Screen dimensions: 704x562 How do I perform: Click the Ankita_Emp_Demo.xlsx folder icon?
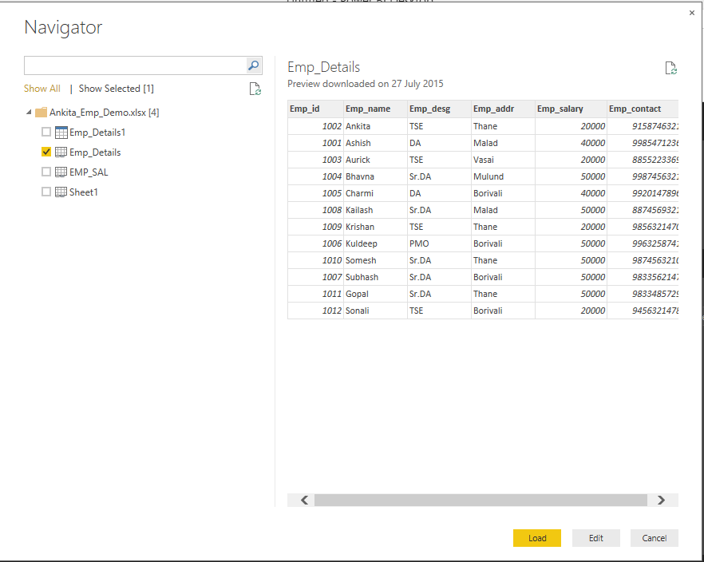pos(41,113)
